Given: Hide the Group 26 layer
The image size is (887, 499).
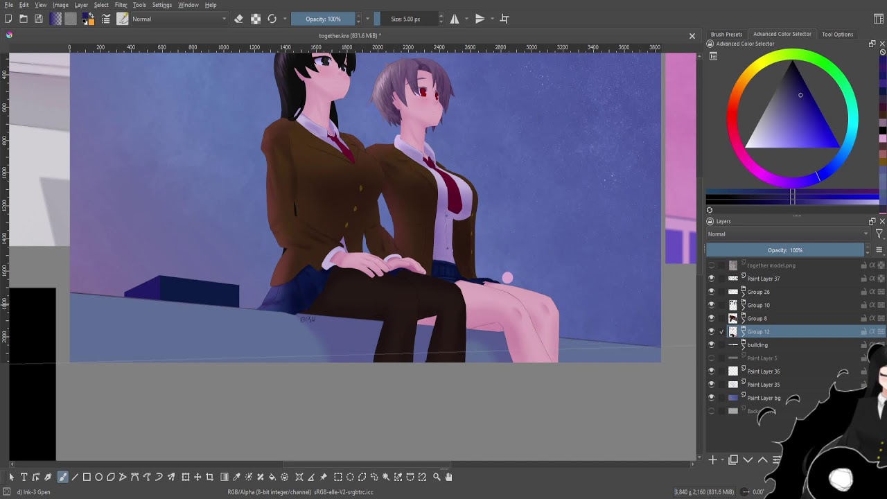Looking at the screenshot, I should (x=711, y=292).
